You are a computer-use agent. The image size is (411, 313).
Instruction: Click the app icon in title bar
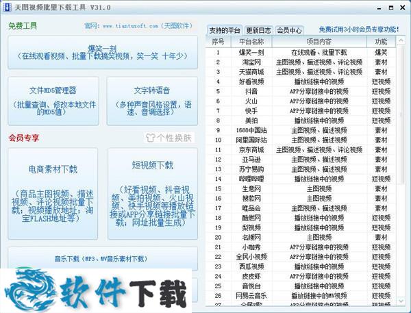(7, 7)
